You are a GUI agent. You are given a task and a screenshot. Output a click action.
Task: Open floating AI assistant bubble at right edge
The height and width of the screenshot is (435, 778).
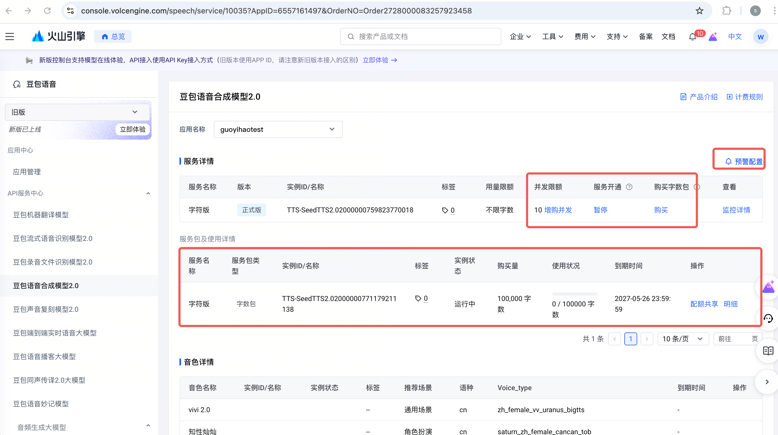tap(768, 287)
